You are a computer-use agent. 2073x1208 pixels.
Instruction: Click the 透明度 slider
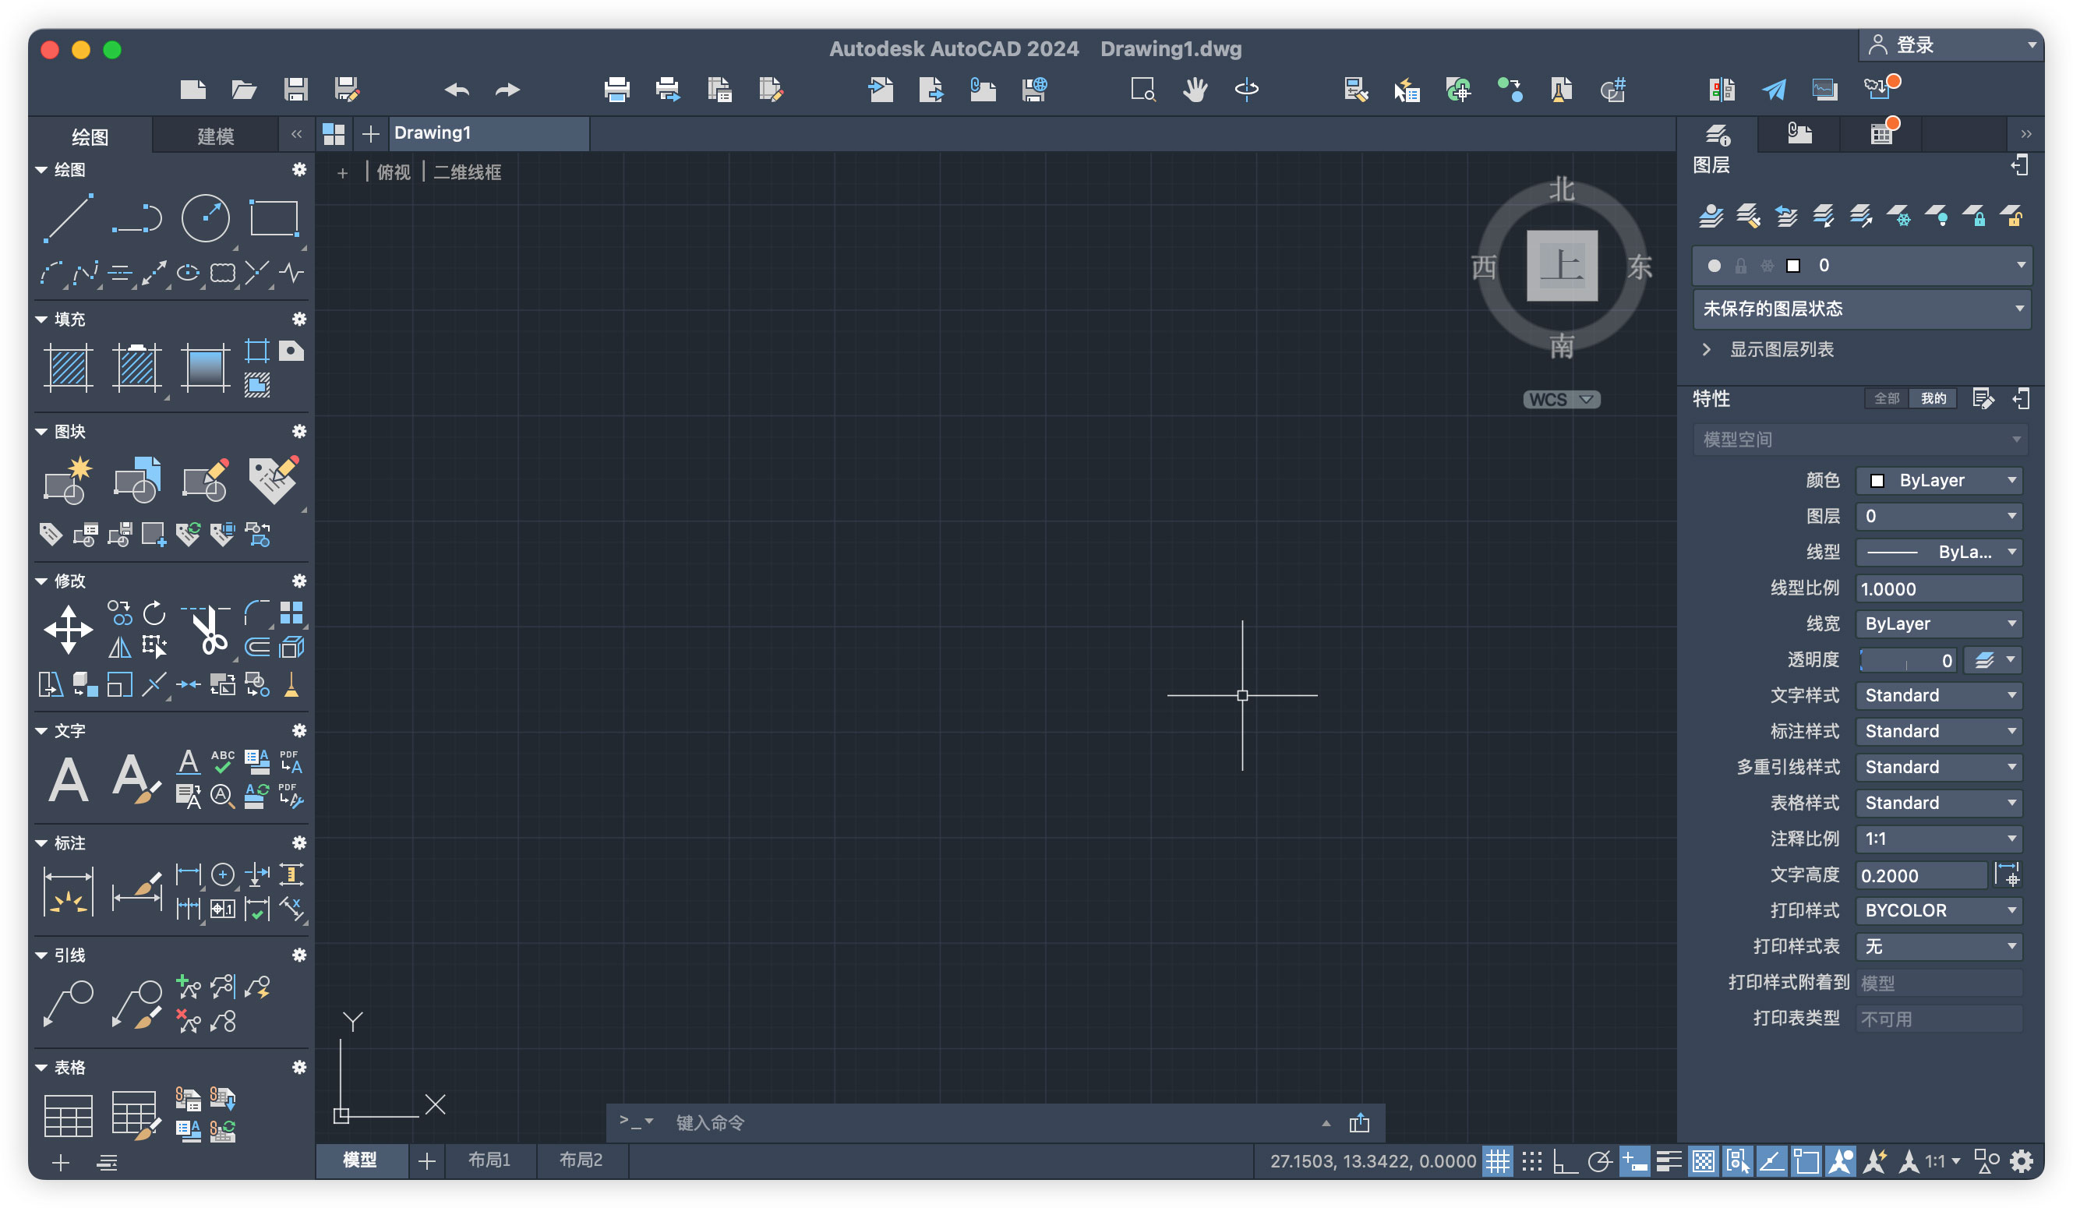point(1907,660)
